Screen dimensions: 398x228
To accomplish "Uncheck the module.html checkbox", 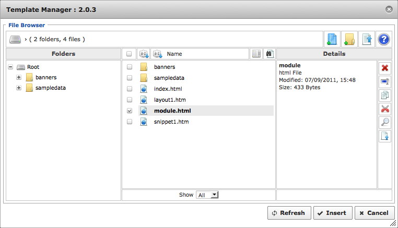I will point(130,111).
